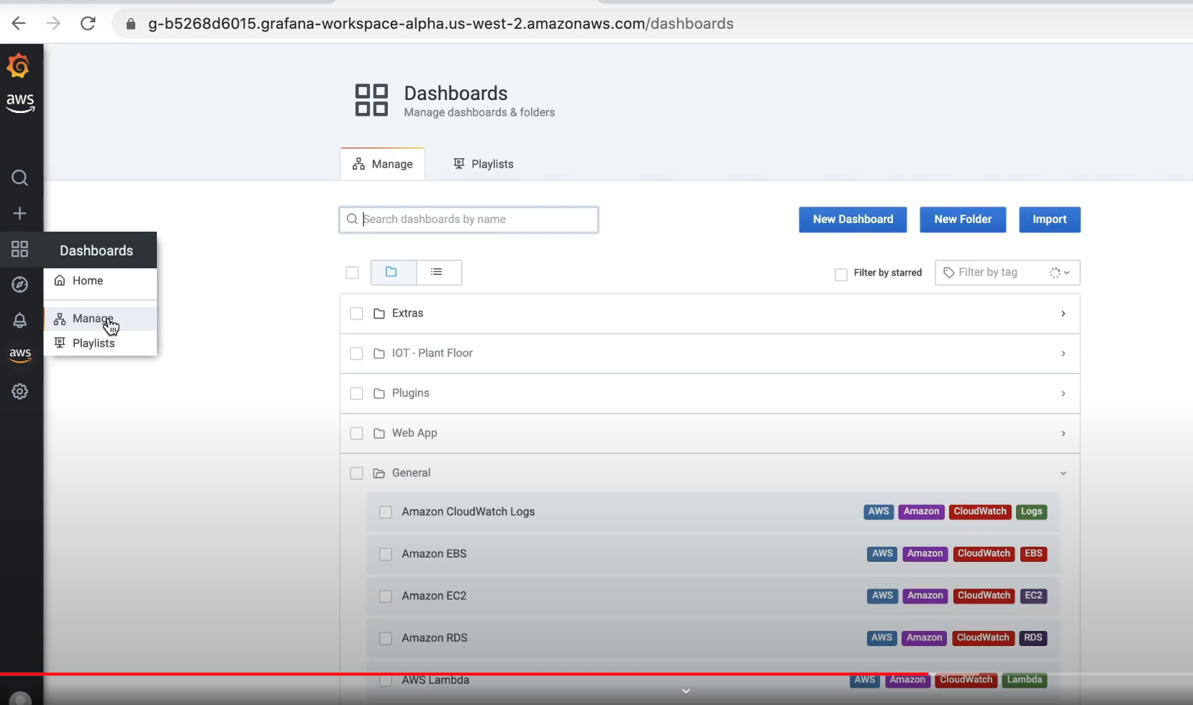Switch to the Playlists tab

[484, 164]
